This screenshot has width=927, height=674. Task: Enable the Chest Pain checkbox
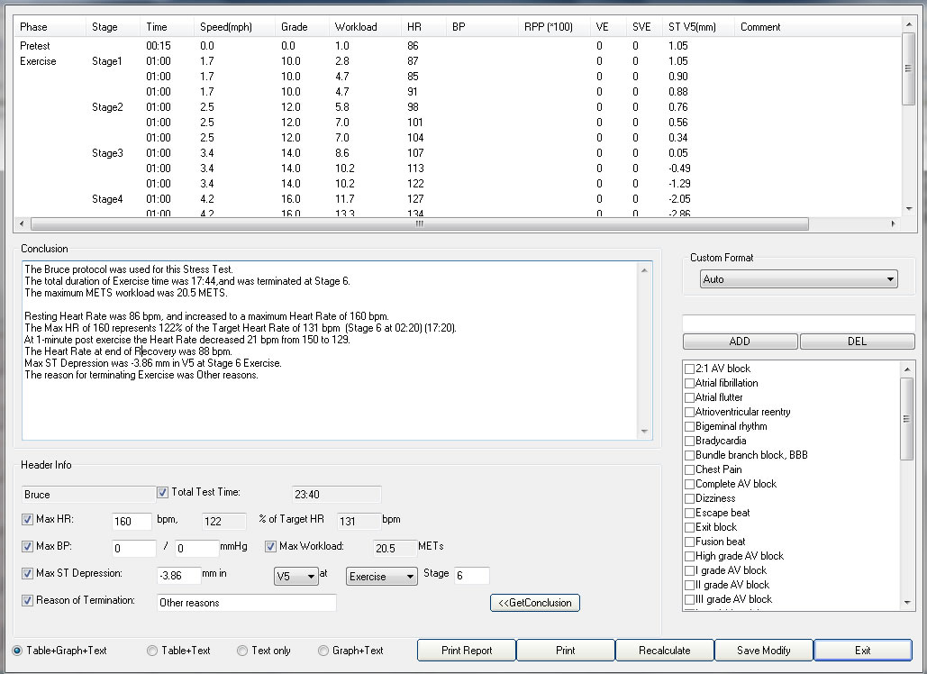point(689,469)
